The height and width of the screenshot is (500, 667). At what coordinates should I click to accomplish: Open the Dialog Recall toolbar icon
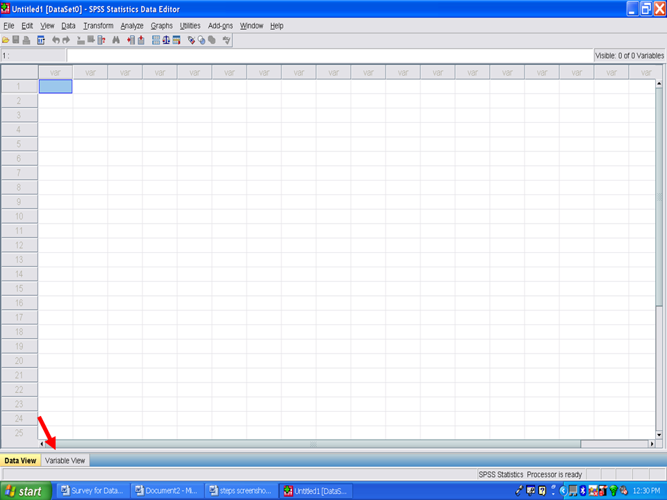(x=41, y=40)
